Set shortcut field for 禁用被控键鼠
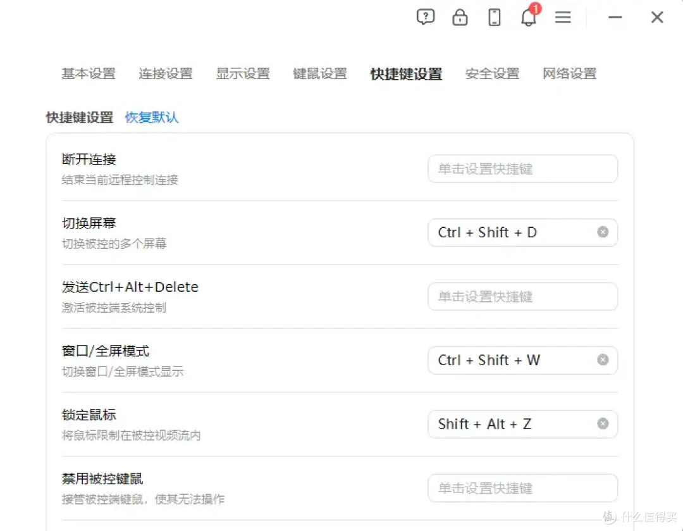This screenshot has height=531, width=683. click(x=523, y=488)
